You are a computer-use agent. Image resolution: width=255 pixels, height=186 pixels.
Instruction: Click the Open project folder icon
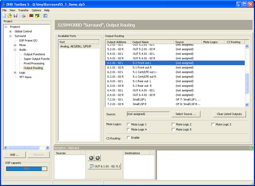click(9, 16)
